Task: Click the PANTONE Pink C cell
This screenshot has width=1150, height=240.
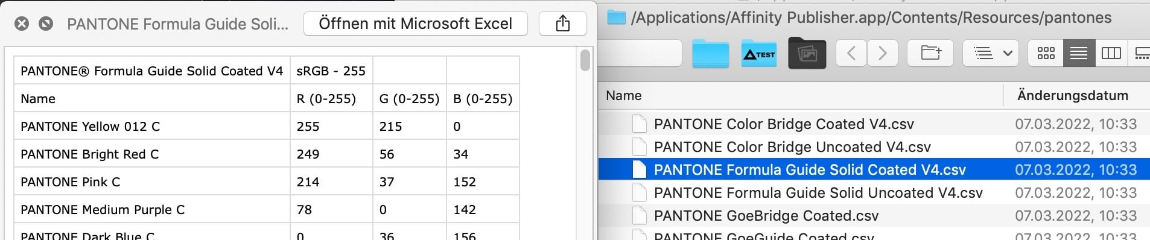Action: pos(152,182)
